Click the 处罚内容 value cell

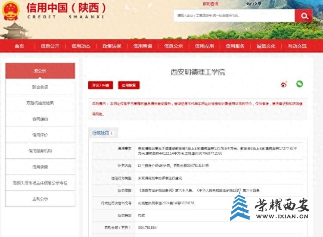tap(219, 166)
